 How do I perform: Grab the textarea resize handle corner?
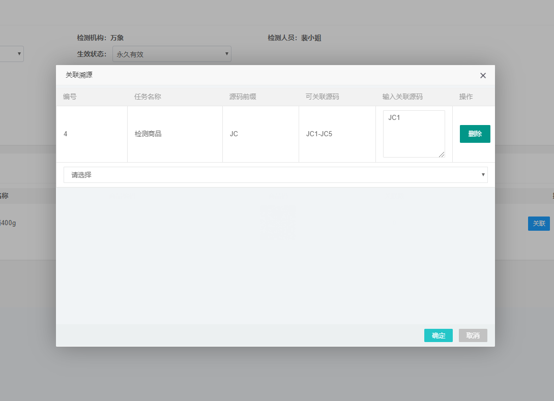442,155
